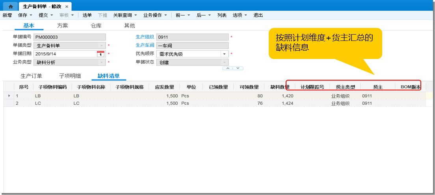Click the 新增 toolbar button

coord(7,15)
